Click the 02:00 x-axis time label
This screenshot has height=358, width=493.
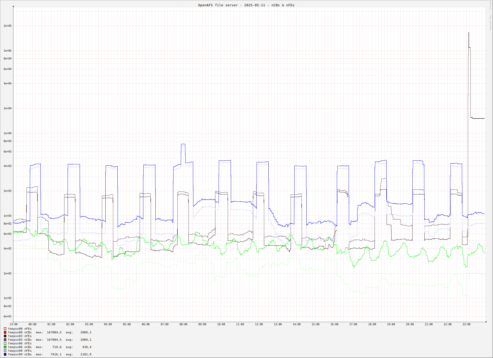tap(70, 324)
